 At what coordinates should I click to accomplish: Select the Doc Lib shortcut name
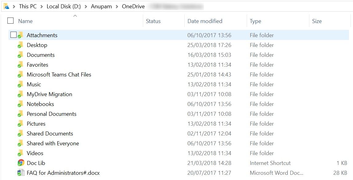tap(36, 163)
